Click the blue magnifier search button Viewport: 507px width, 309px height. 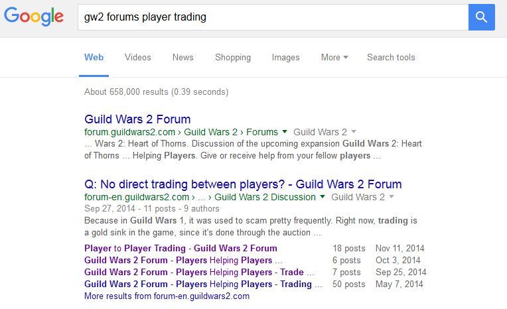click(481, 17)
